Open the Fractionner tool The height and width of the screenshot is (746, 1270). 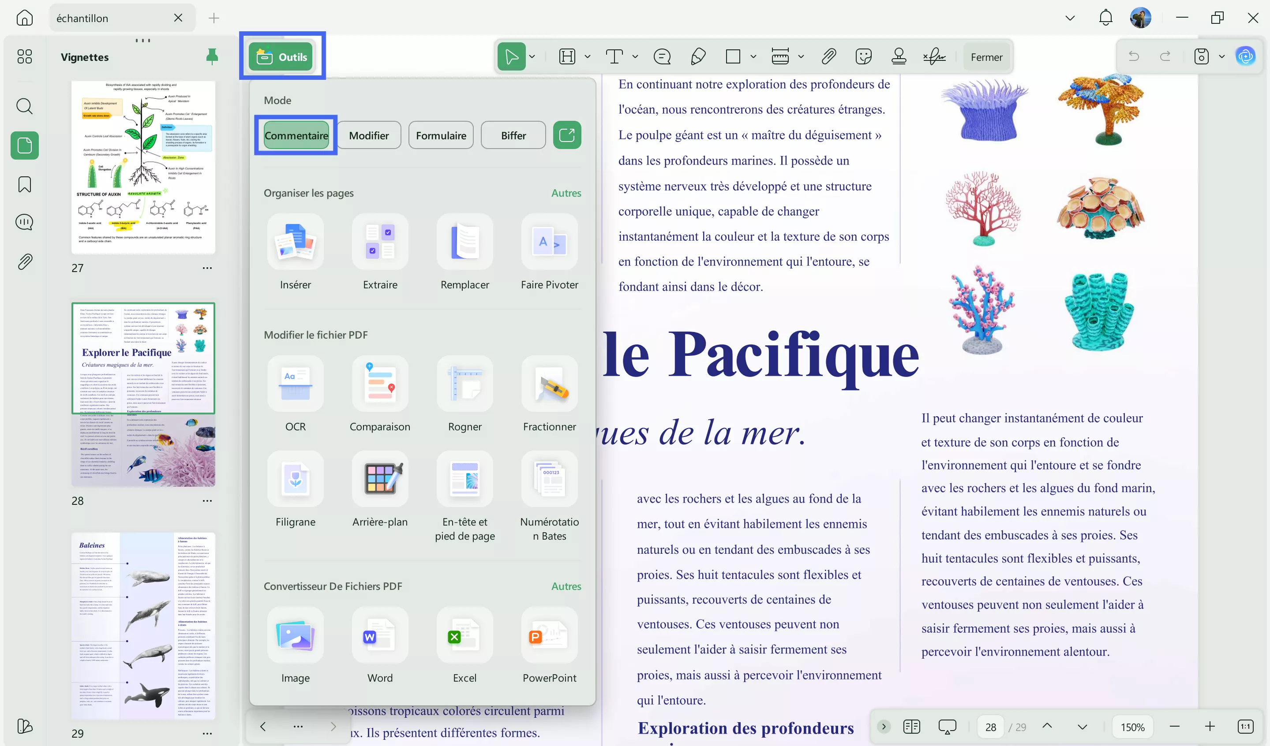[x=549, y=393]
